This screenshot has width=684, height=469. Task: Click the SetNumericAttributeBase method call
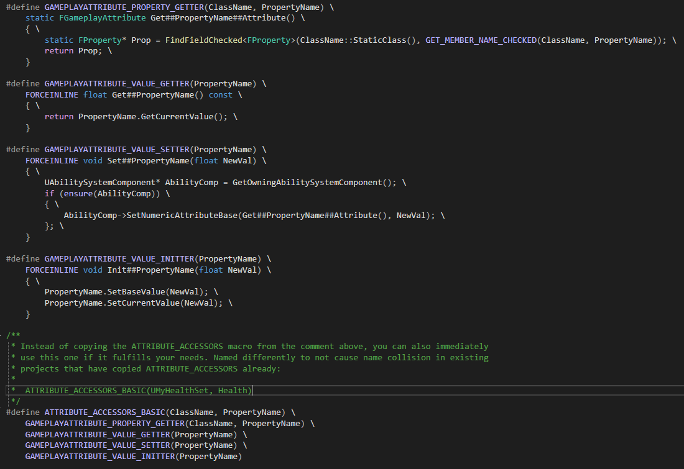(x=182, y=216)
